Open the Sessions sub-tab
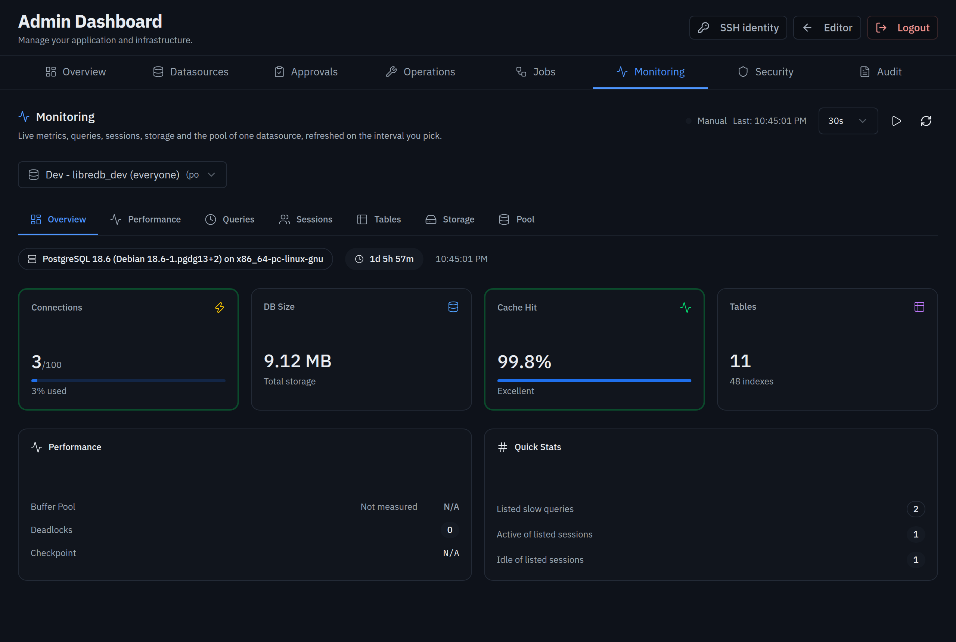Viewport: 956px width, 642px height. [305, 219]
